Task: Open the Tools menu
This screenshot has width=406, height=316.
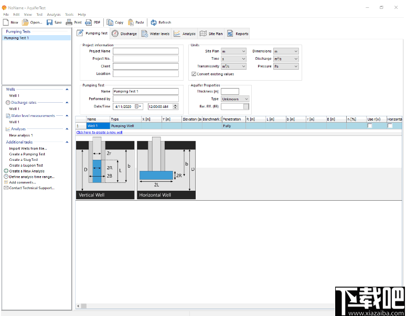Action: click(x=69, y=15)
